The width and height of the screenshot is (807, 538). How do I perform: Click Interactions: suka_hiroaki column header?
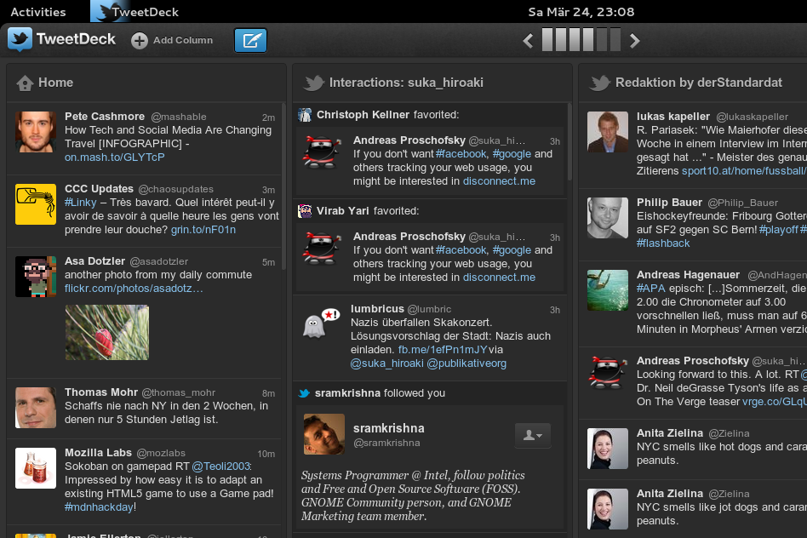tap(406, 83)
